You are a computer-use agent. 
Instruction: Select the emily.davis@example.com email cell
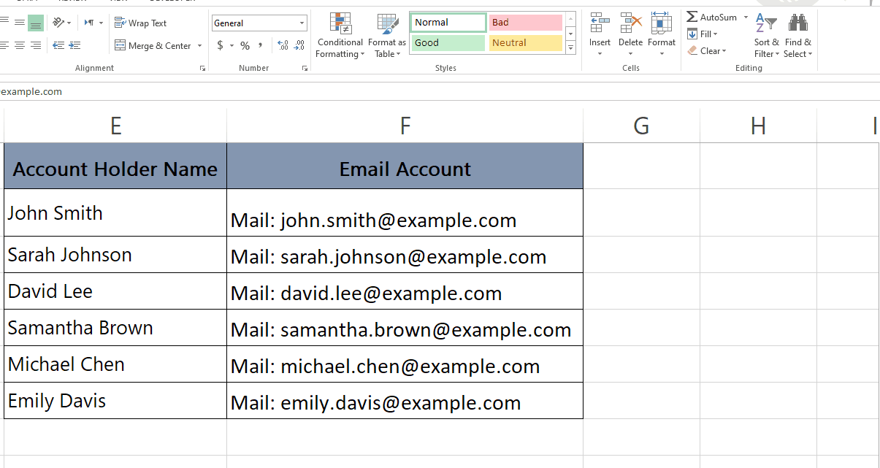tap(405, 401)
